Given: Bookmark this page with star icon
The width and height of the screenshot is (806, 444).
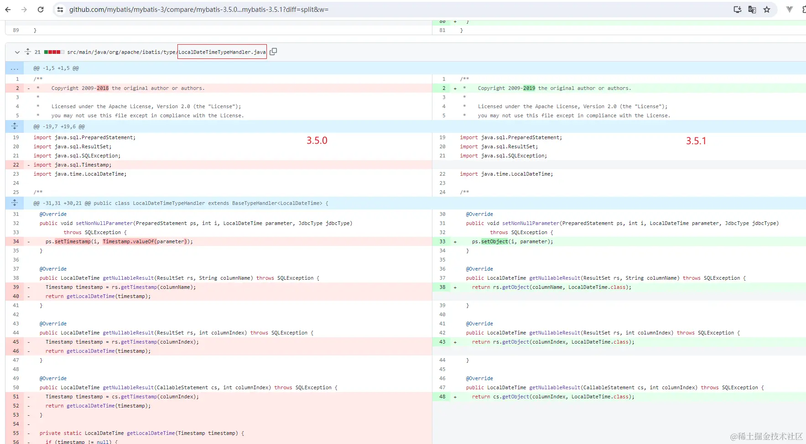Looking at the screenshot, I should click(x=767, y=10).
